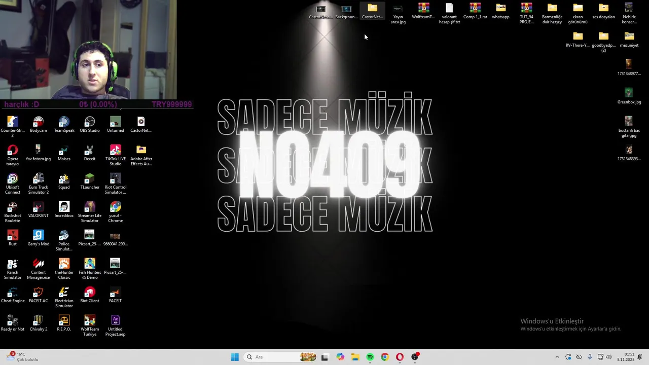Viewport: 649px width, 365px height.
Task: Select the Ranch Simulator icon
Action: click(x=13, y=269)
